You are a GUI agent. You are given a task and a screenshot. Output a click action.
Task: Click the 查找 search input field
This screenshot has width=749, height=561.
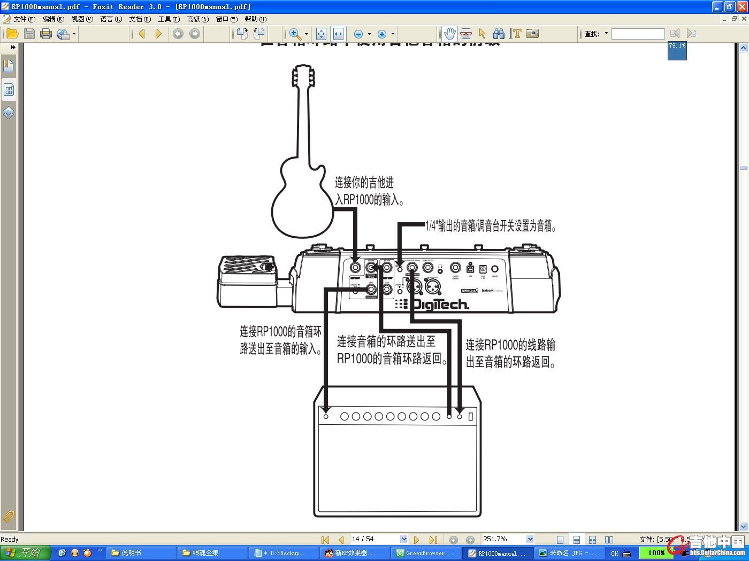pyautogui.click(x=638, y=34)
